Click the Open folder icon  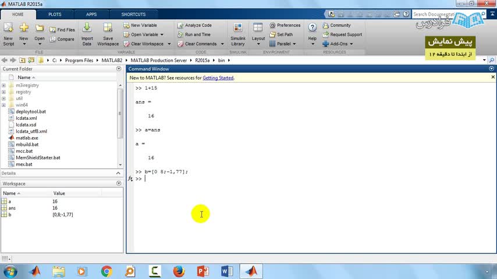pos(40,34)
